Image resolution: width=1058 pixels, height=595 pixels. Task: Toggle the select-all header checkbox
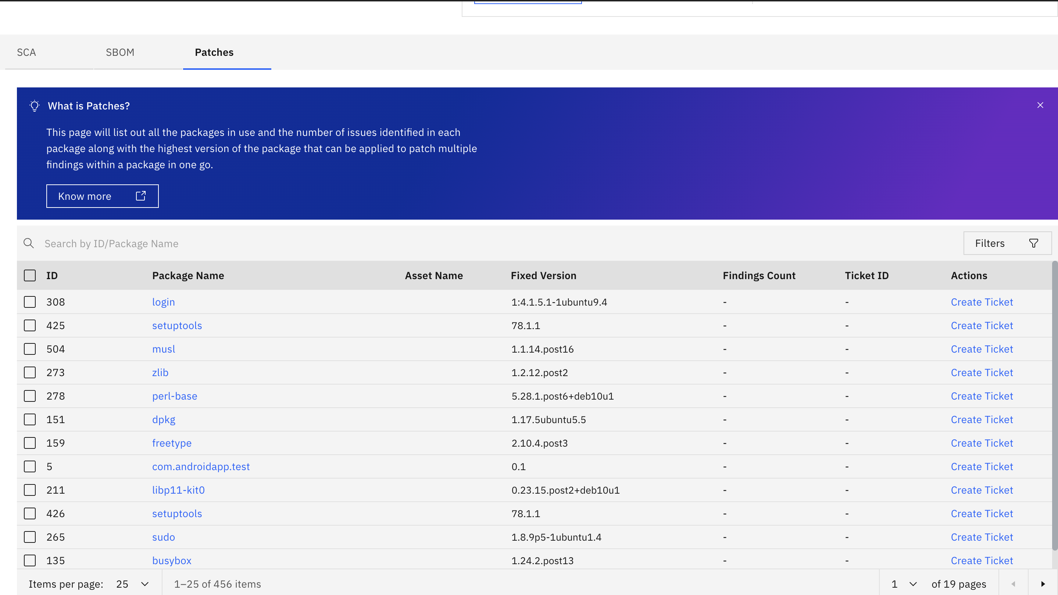tap(29, 275)
